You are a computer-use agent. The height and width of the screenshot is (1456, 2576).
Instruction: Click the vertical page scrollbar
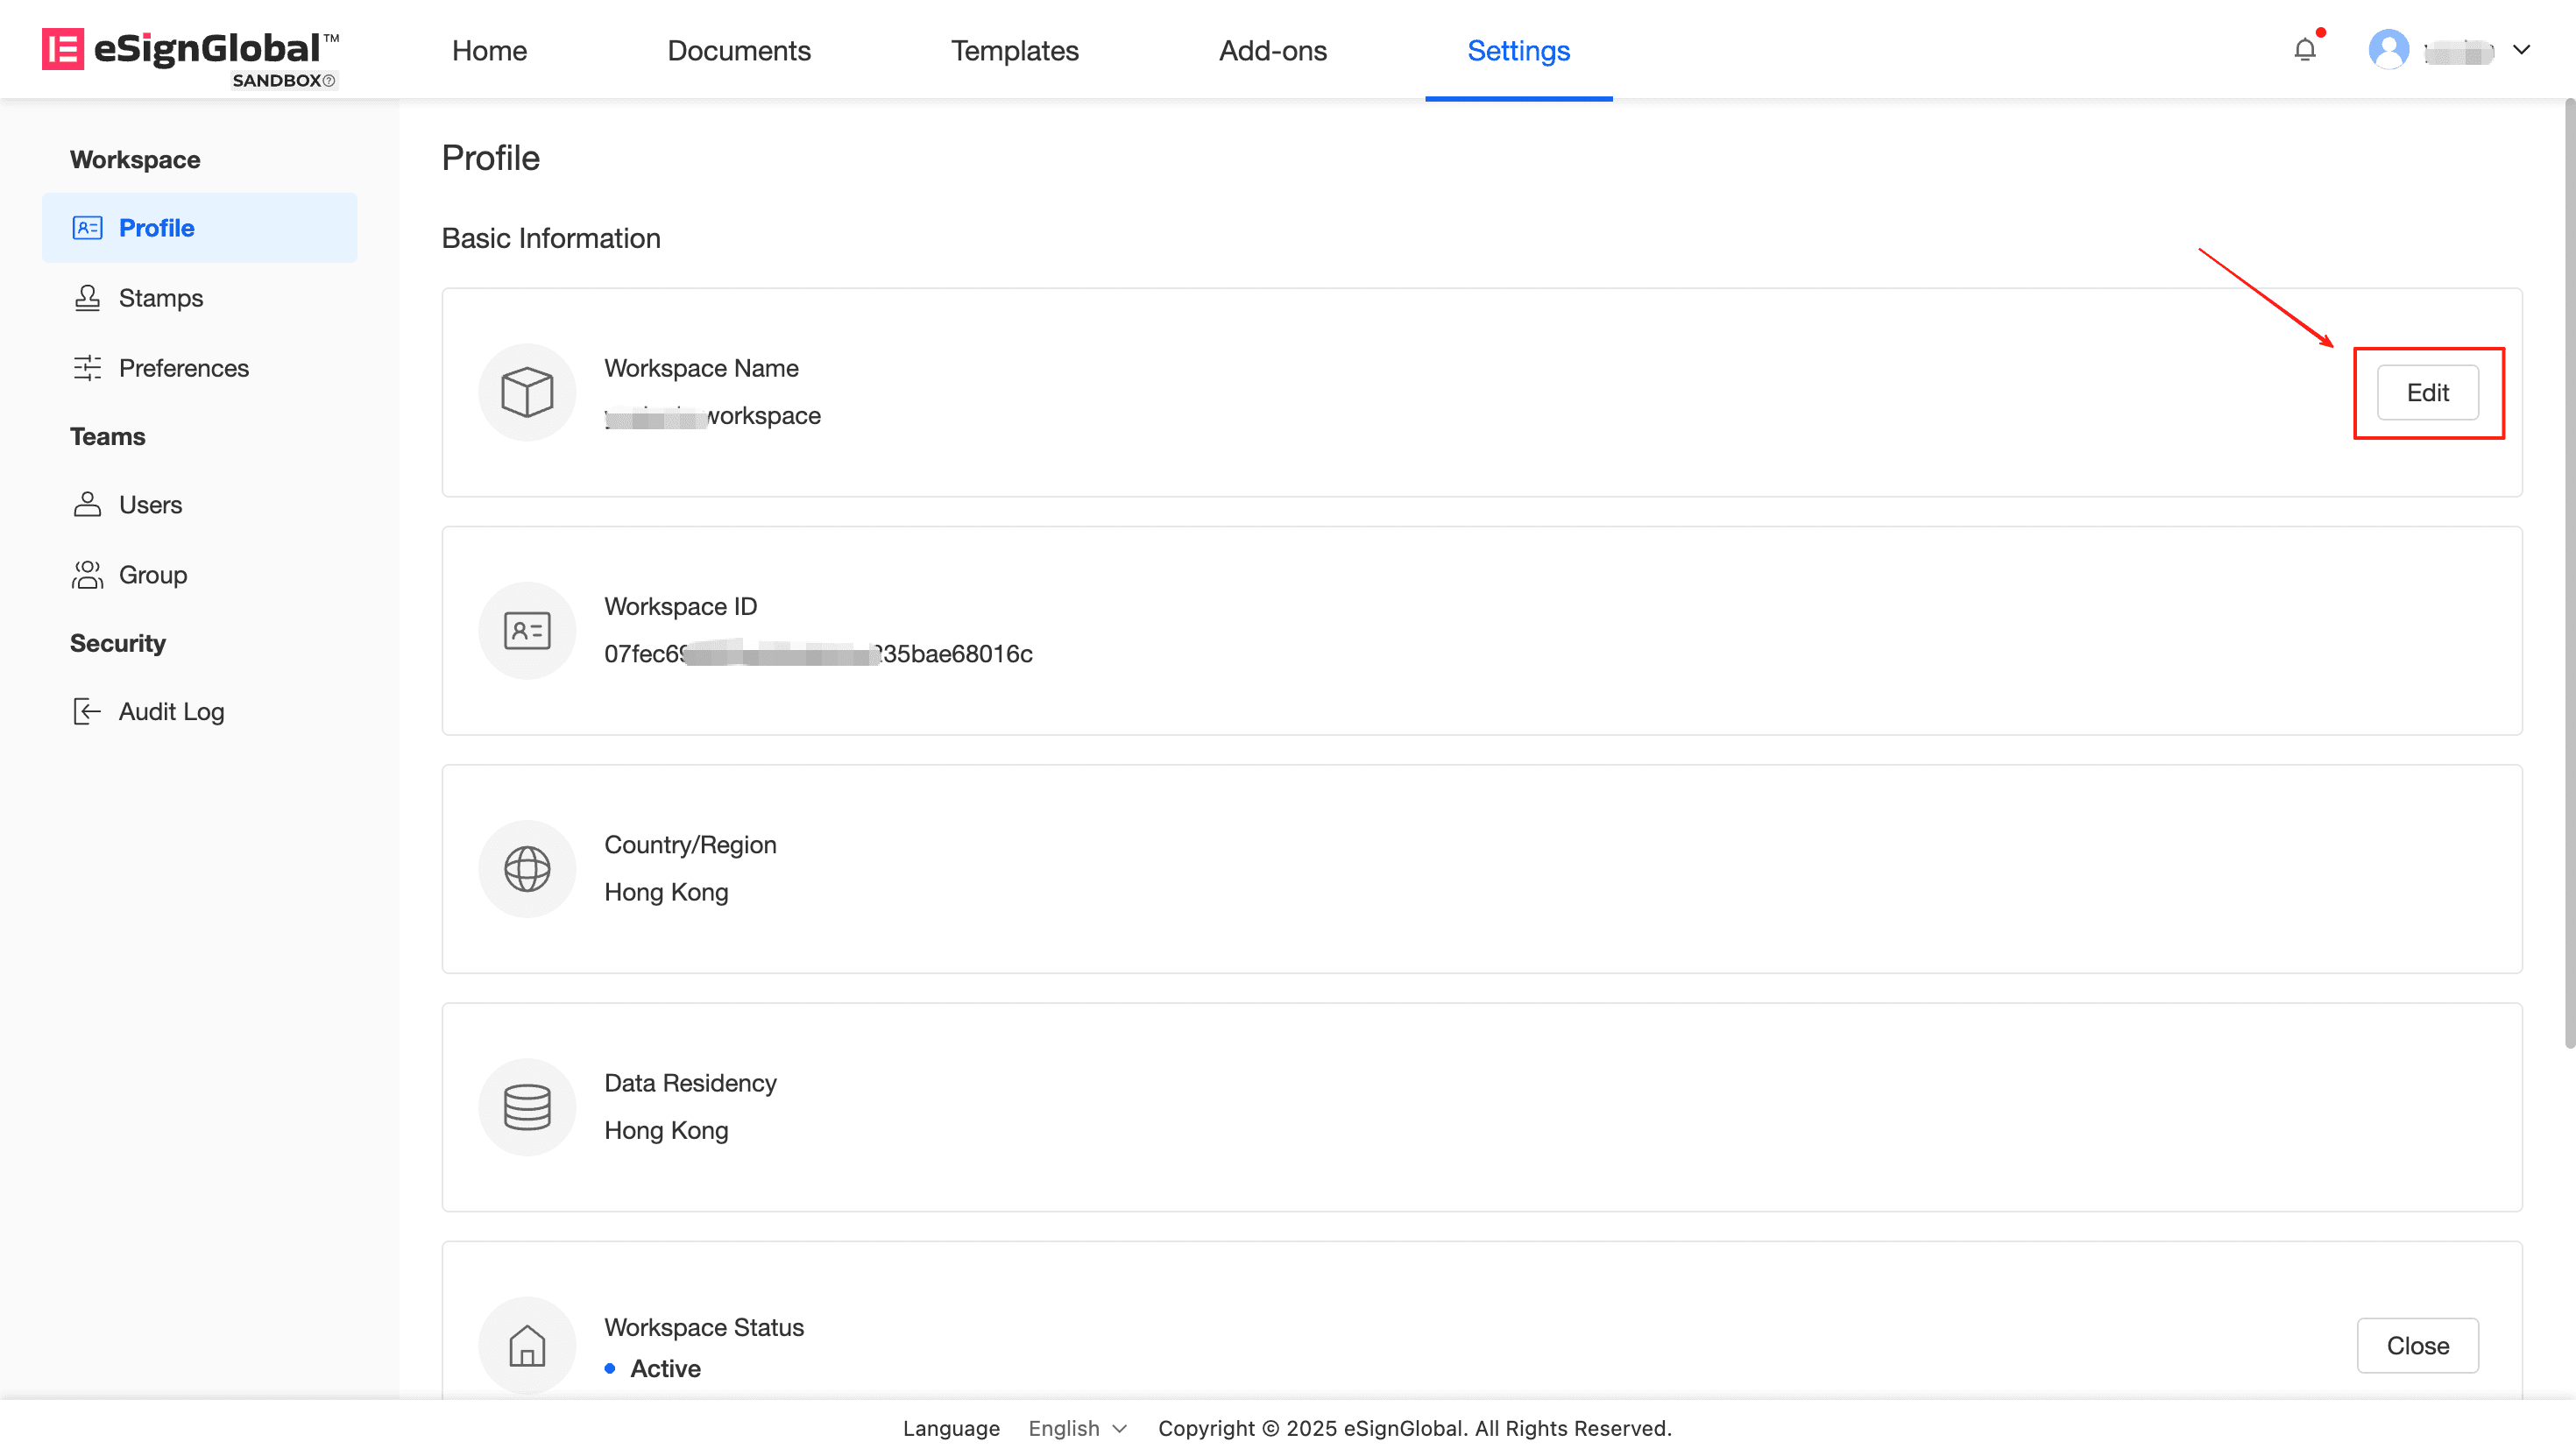pyautogui.click(x=2567, y=570)
